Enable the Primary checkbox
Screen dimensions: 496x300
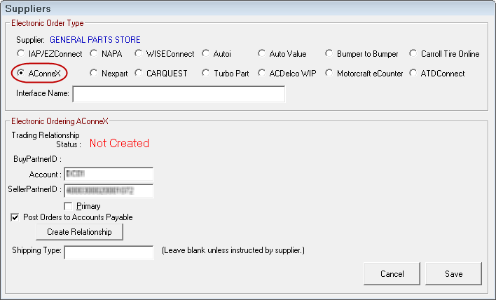pyautogui.click(x=69, y=206)
